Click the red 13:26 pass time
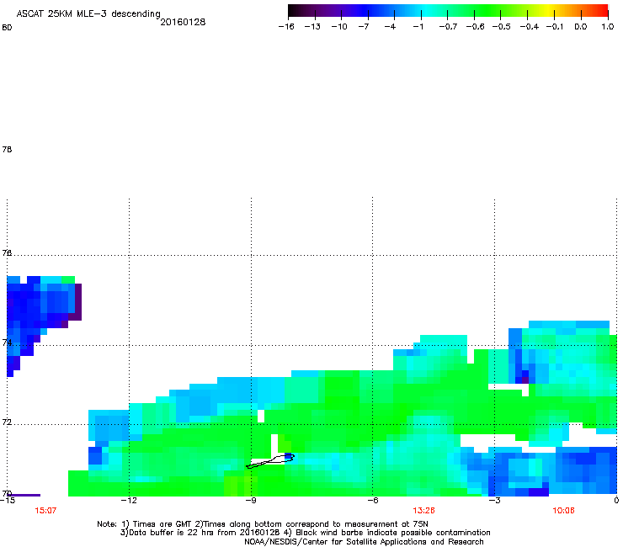623x547 pixels. 423,511
